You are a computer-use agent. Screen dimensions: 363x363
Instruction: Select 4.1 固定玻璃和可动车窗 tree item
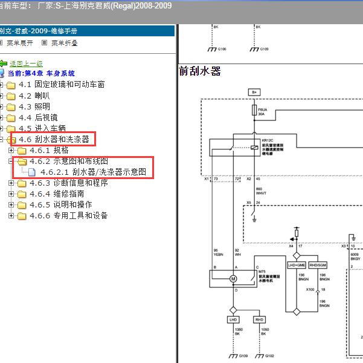pyautogui.click(x=62, y=85)
